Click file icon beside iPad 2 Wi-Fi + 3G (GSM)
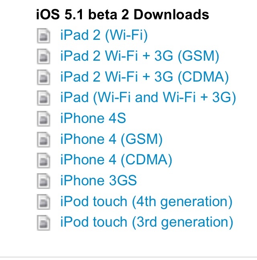The image size is (257, 260). pos(43,57)
